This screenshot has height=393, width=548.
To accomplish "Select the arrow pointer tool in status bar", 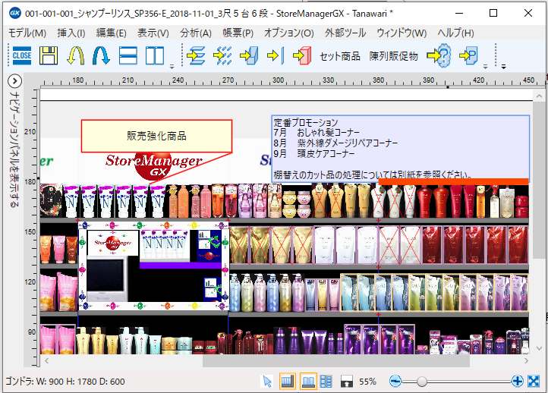I will click(267, 381).
